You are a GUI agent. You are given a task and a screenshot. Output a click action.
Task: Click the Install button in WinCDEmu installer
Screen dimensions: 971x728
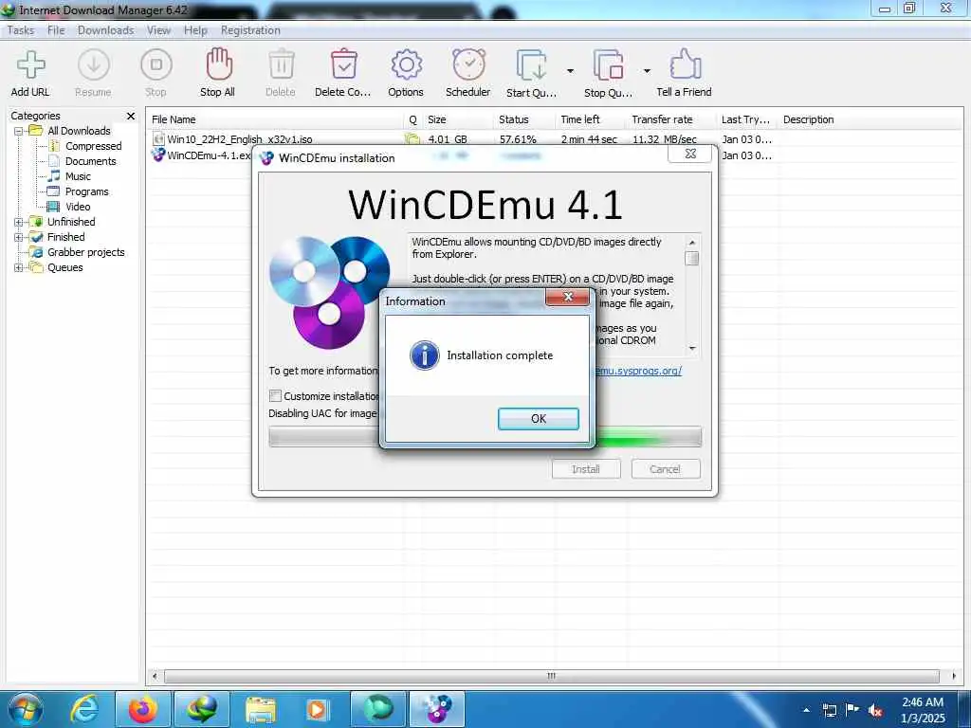point(586,469)
